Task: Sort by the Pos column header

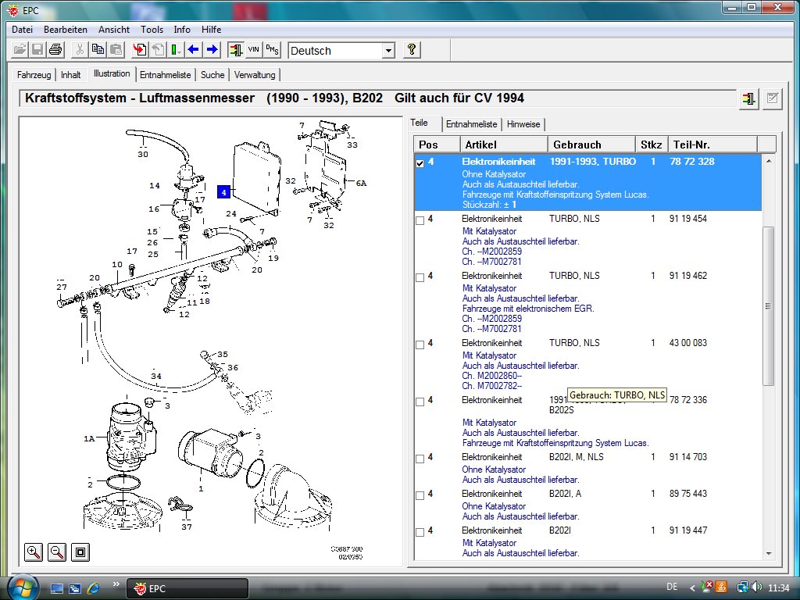Action: tap(437, 145)
